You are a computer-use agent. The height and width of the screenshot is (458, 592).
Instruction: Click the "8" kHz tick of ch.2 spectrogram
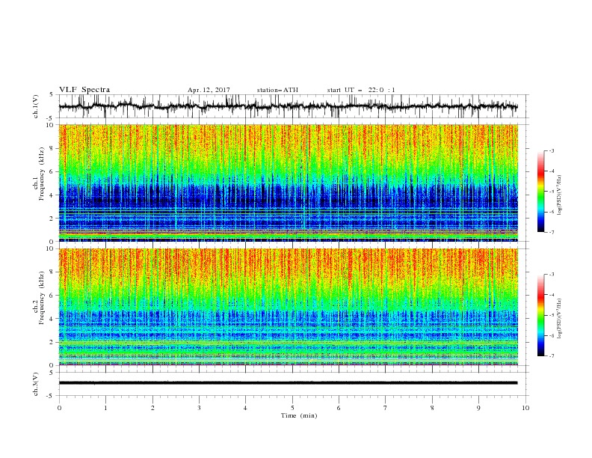pyautogui.click(x=53, y=272)
